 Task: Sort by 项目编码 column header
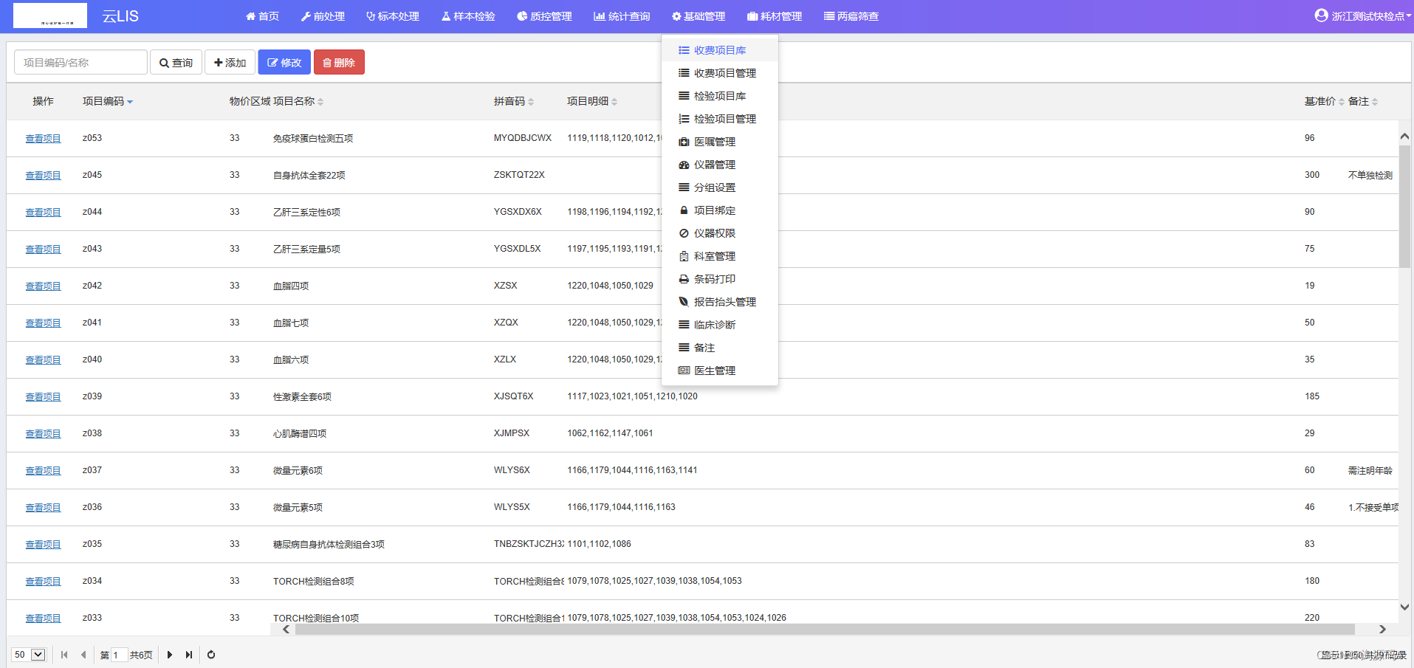(108, 101)
